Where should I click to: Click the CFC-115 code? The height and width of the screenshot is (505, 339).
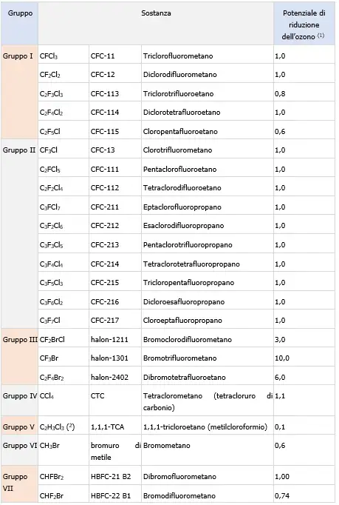pos(105,131)
